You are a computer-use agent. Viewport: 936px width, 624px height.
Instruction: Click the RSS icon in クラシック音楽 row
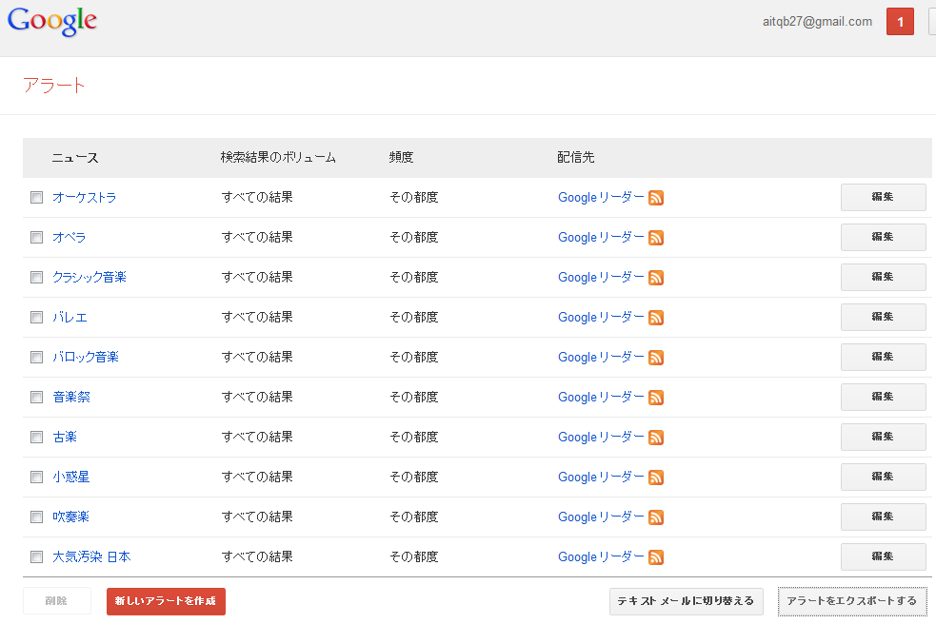tap(656, 278)
